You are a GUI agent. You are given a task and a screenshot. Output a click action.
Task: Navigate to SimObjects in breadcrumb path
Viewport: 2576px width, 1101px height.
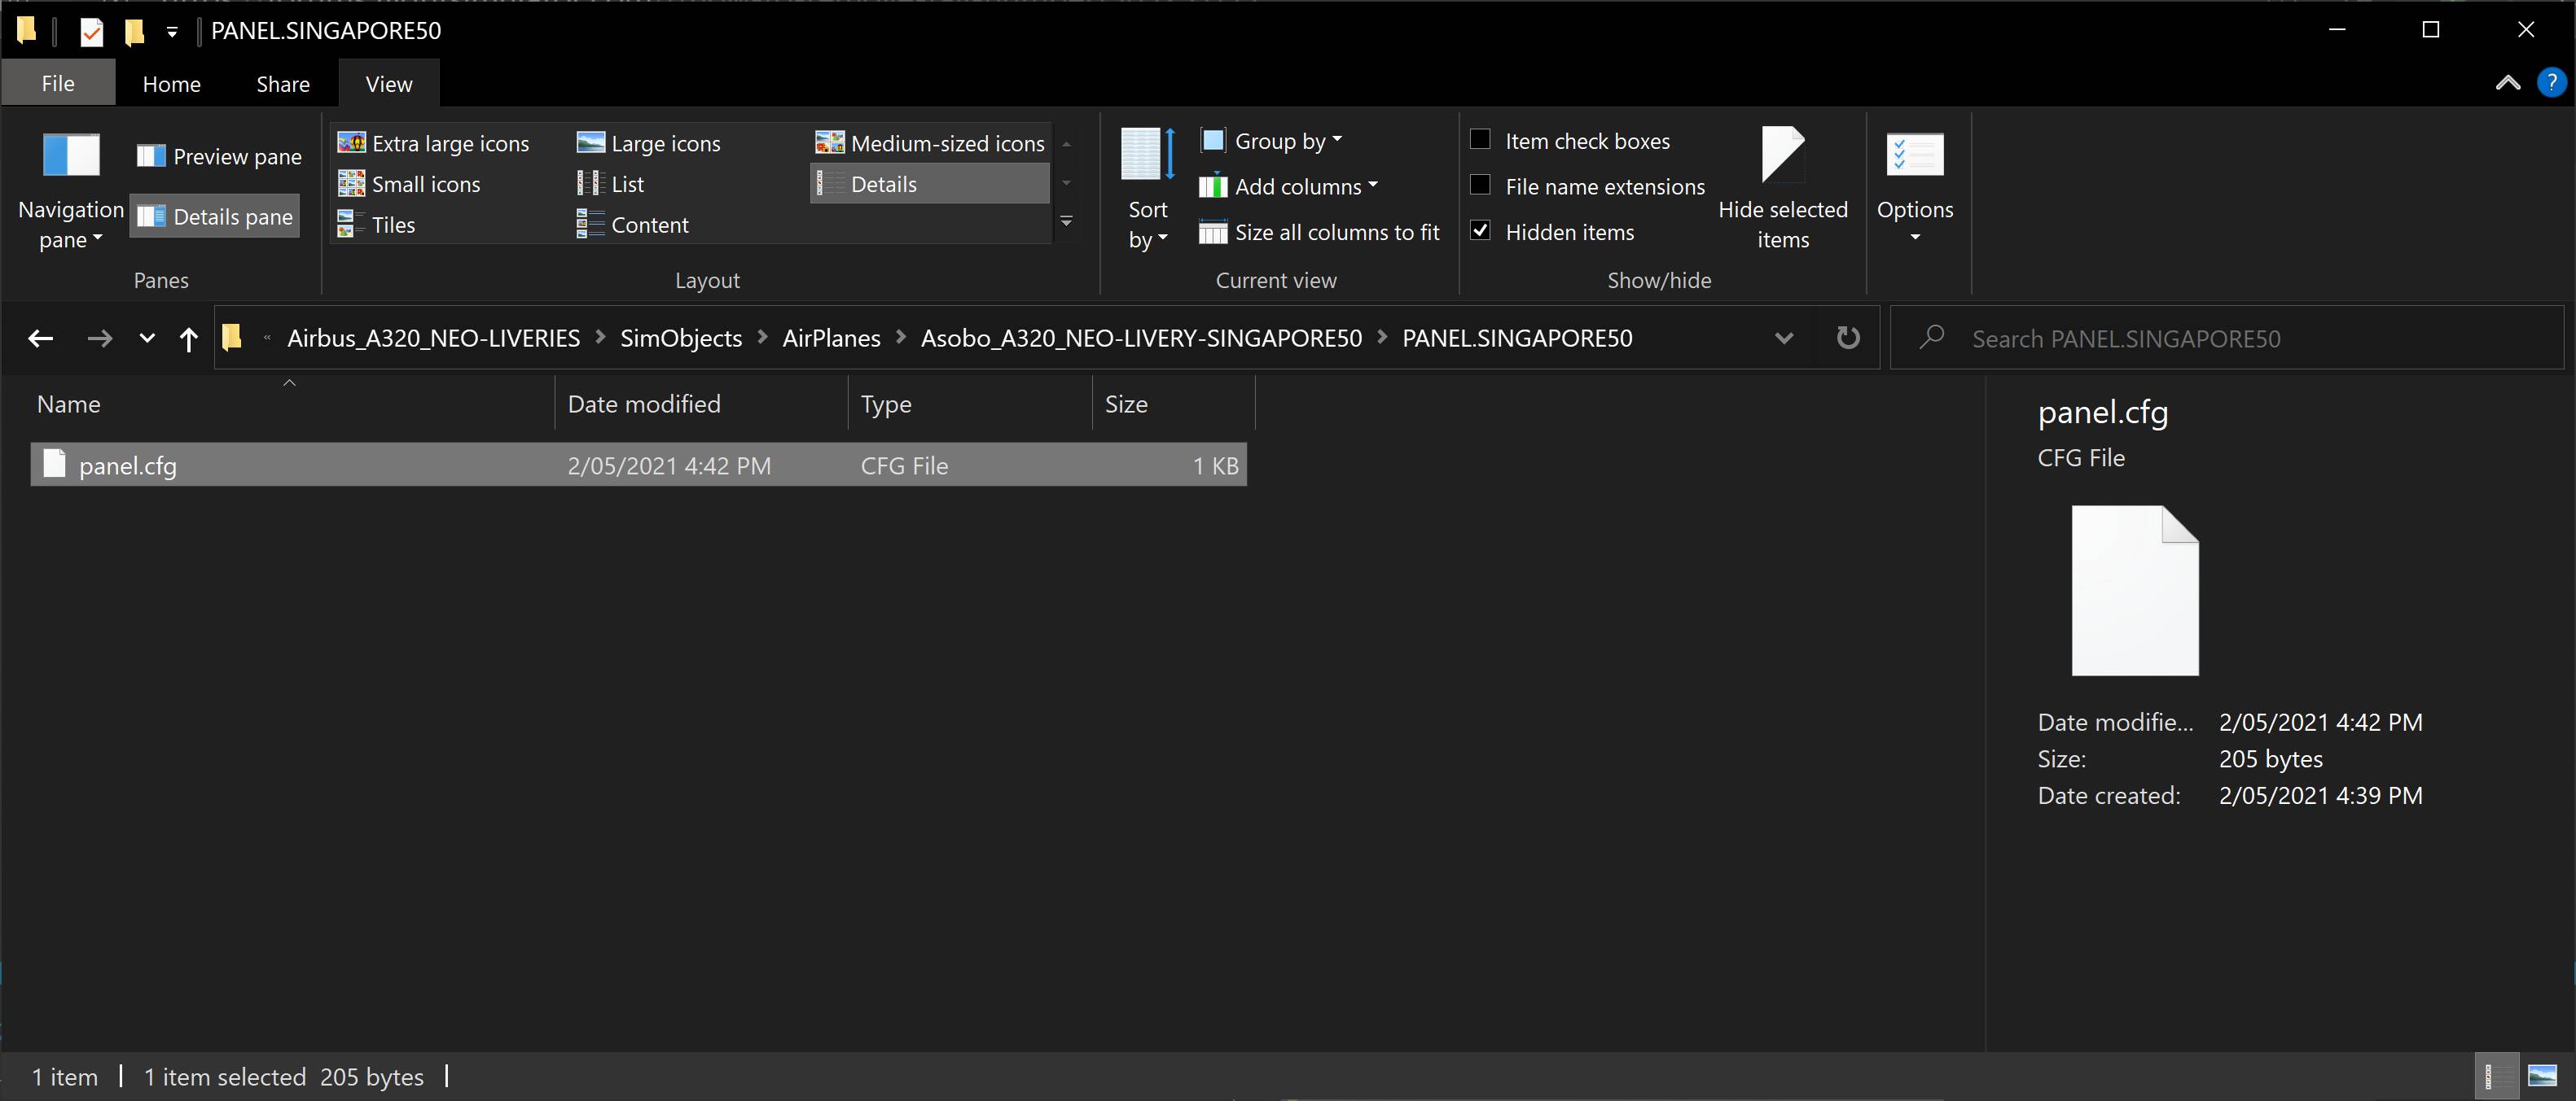tap(680, 339)
